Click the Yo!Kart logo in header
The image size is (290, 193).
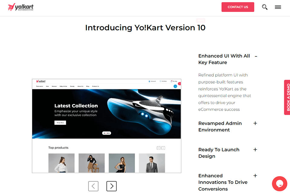[21, 7]
